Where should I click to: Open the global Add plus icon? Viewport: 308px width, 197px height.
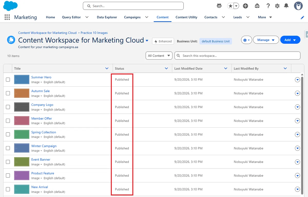245,6
